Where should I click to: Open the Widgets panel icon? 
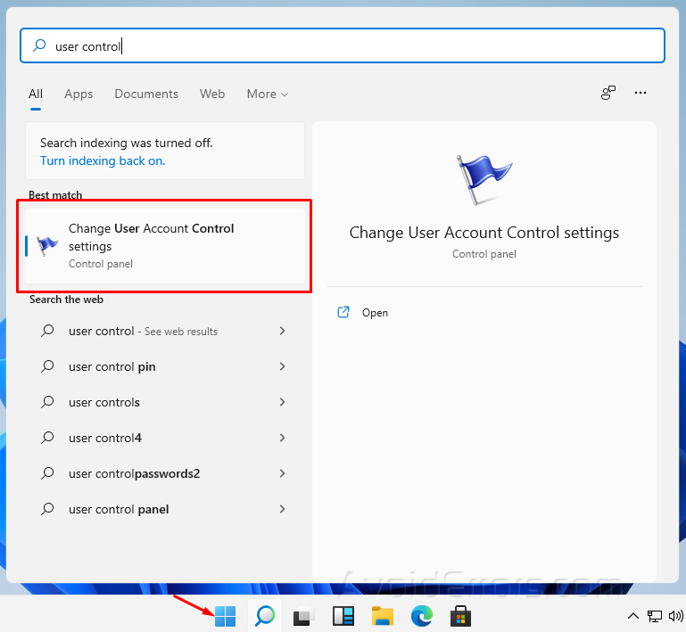tap(343, 616)
